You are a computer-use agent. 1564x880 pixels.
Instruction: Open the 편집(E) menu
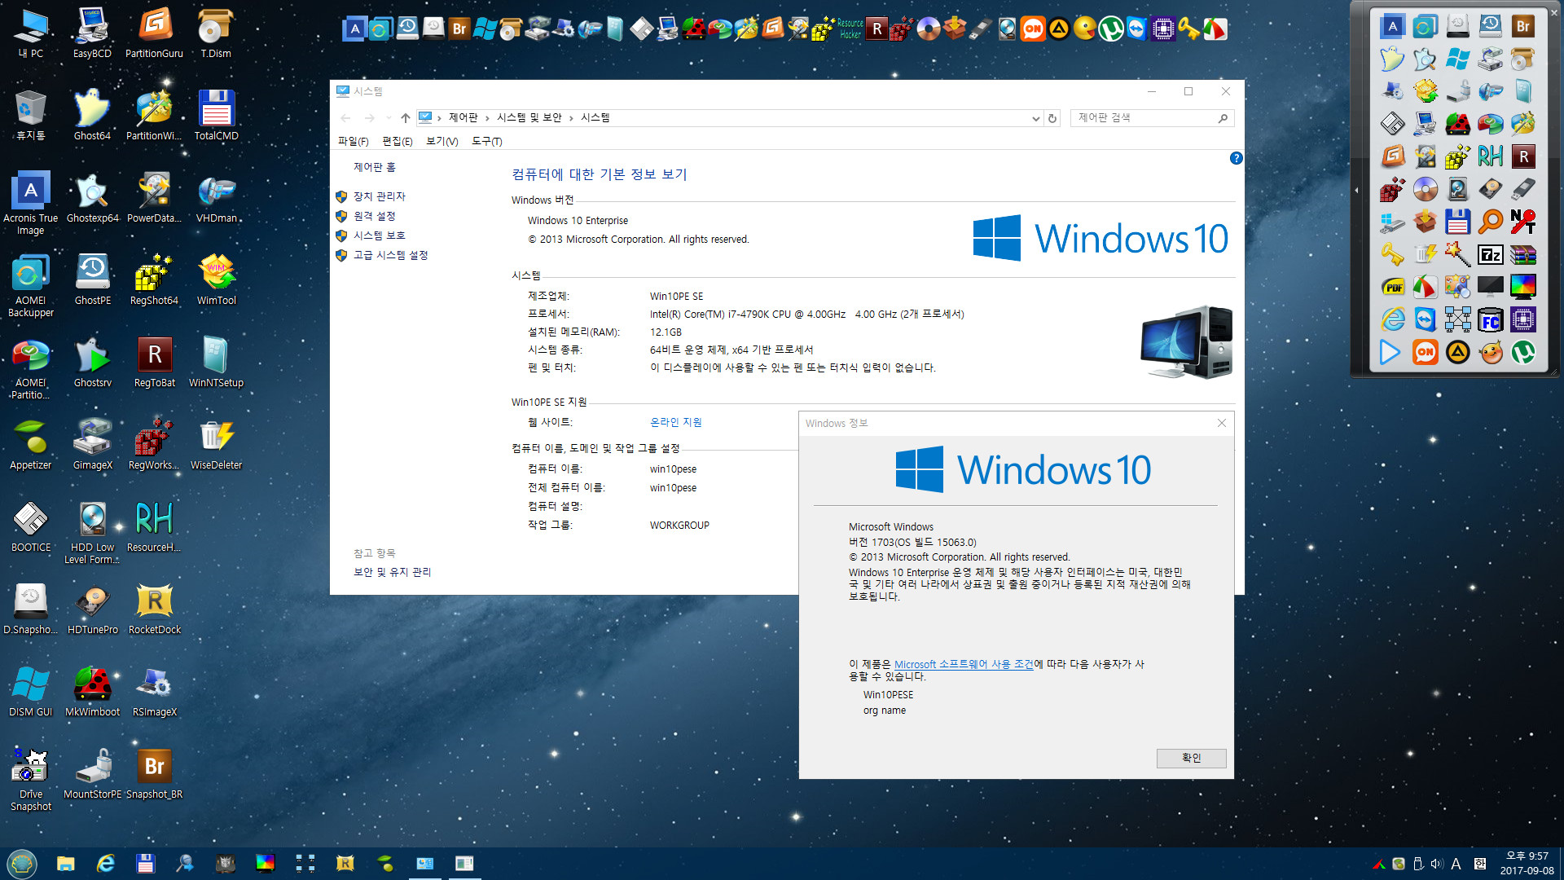point(398,141)
